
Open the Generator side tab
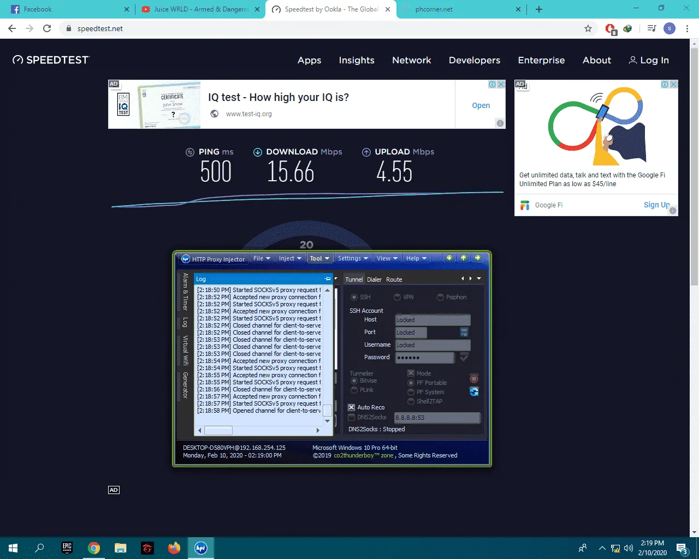186,385
